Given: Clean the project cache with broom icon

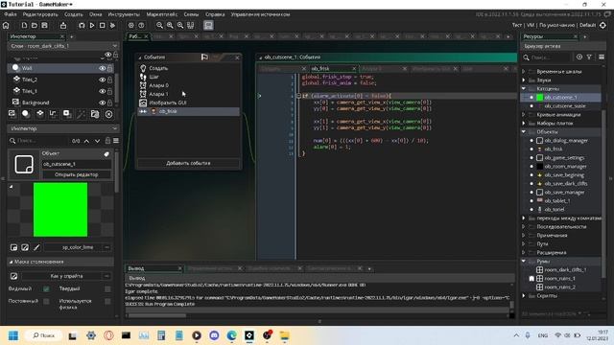Looking at the screenshot, I should tap(112, 26).
